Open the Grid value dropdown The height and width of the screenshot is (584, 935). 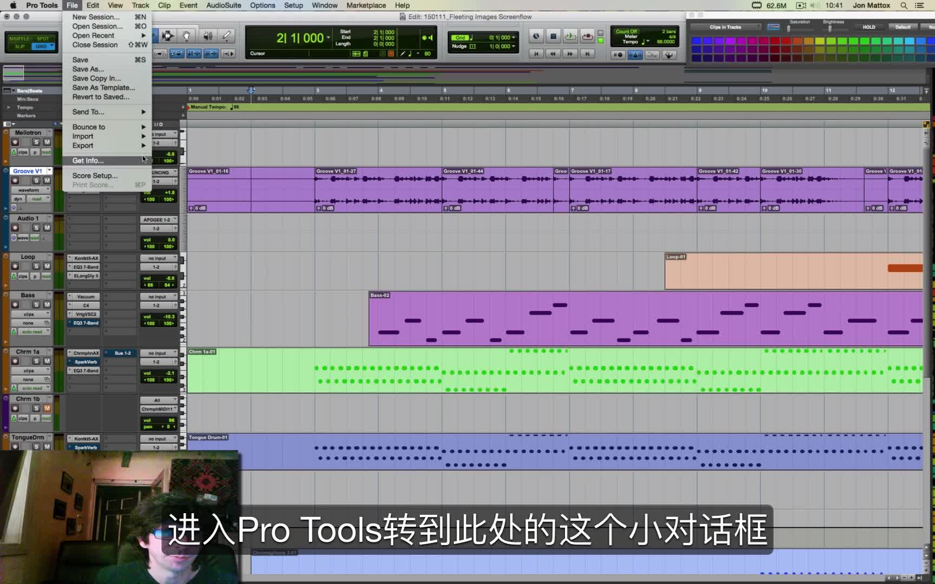[513, 38]
